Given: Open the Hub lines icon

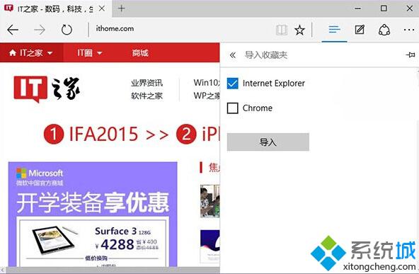Looking at the screenshot, I should pyautogui.click(x=334, y=30).
